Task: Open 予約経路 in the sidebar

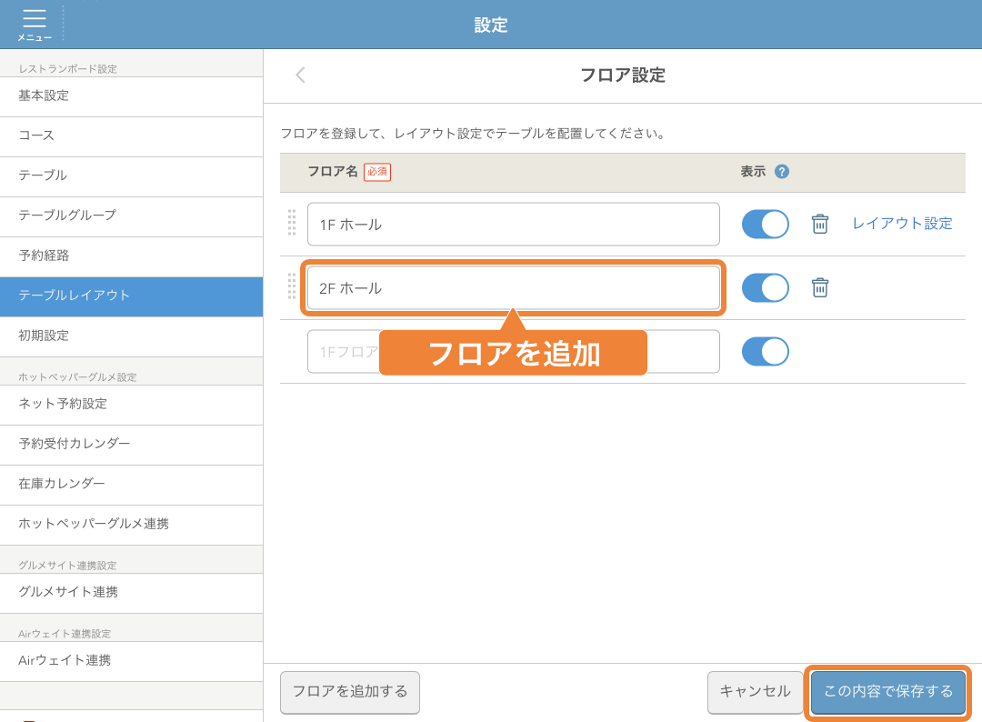Action: [x=132, y=256]
